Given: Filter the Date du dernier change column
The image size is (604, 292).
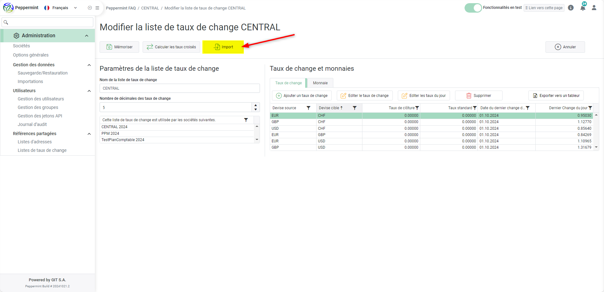Looking at the screenshot, I should [527, 108].
